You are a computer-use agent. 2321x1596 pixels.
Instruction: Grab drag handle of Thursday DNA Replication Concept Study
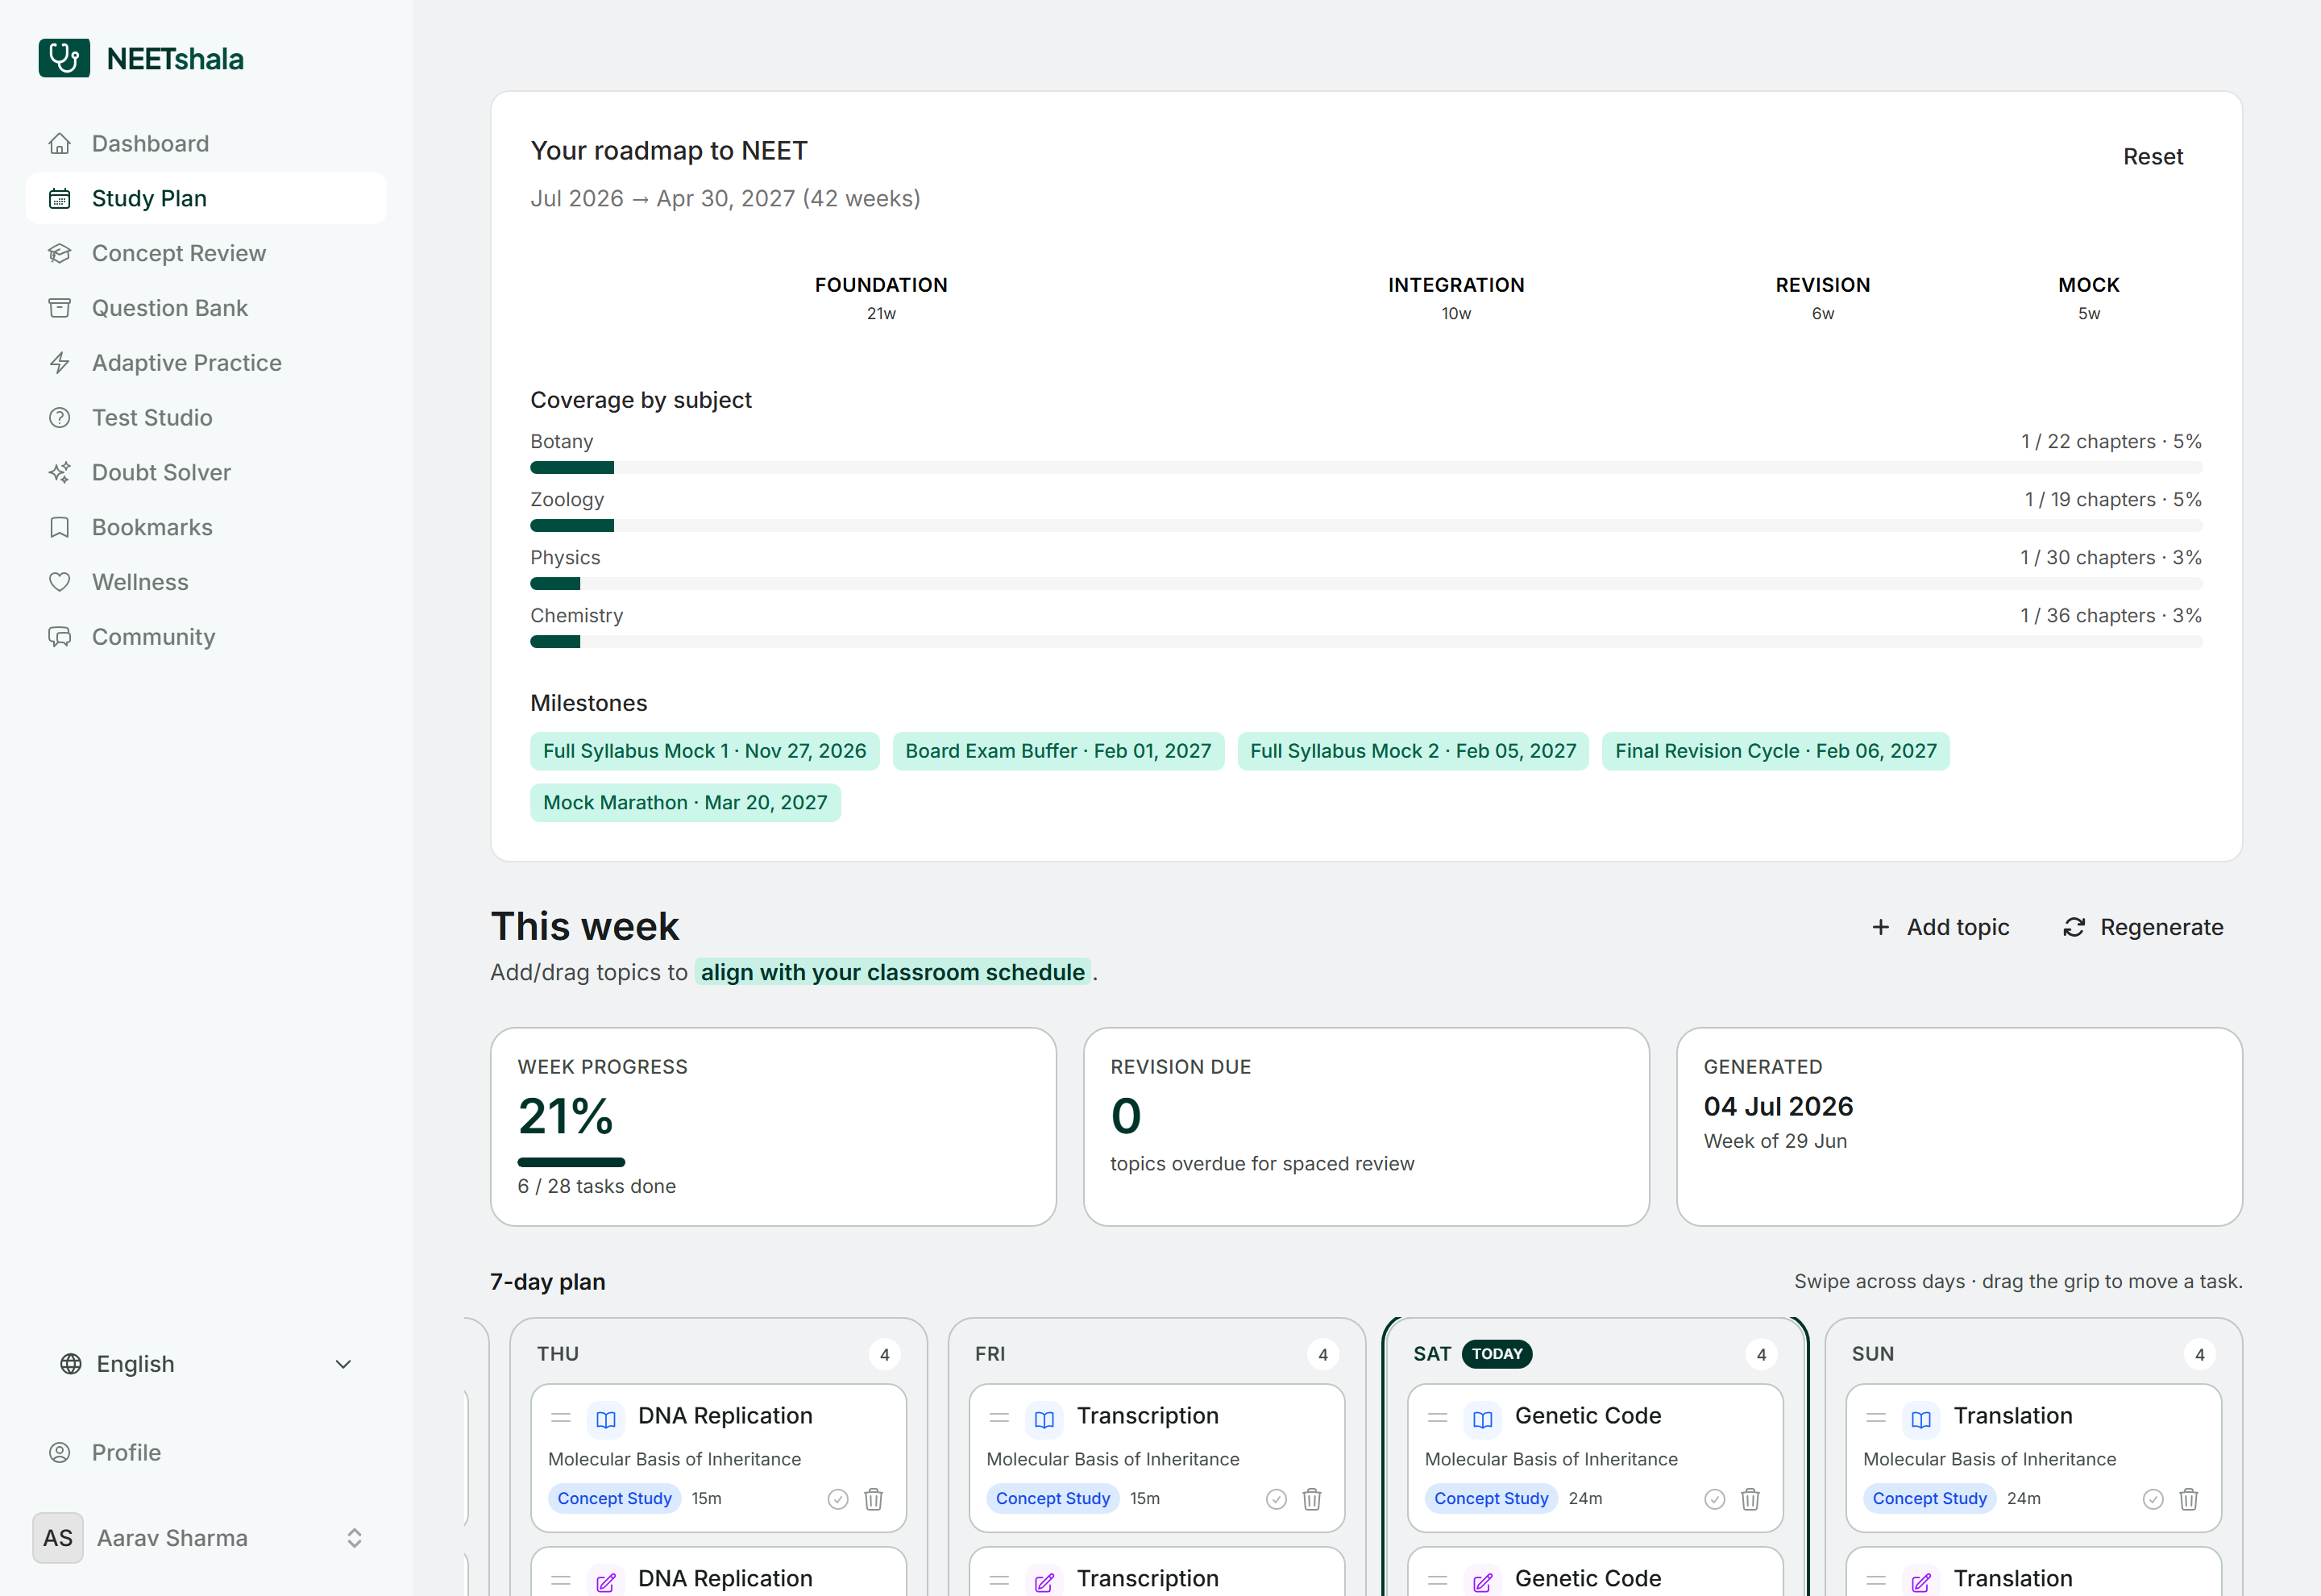tap(561, 1418)
